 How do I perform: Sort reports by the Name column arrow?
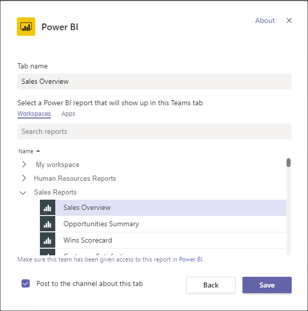click(x=38, y=151)
